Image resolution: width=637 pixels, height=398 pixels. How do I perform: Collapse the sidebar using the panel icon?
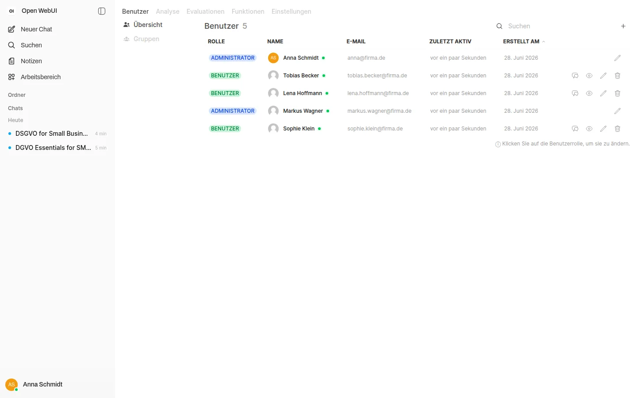coord(102,11)
